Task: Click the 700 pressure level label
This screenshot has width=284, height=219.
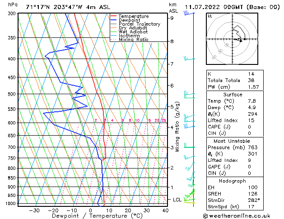Action: pos(12,147)
